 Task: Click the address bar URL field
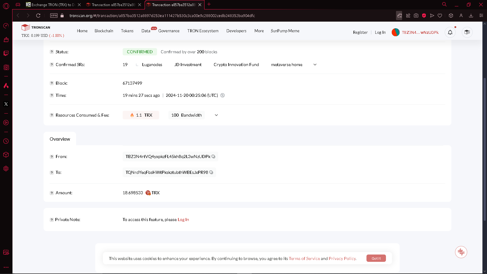click(162, 16)
